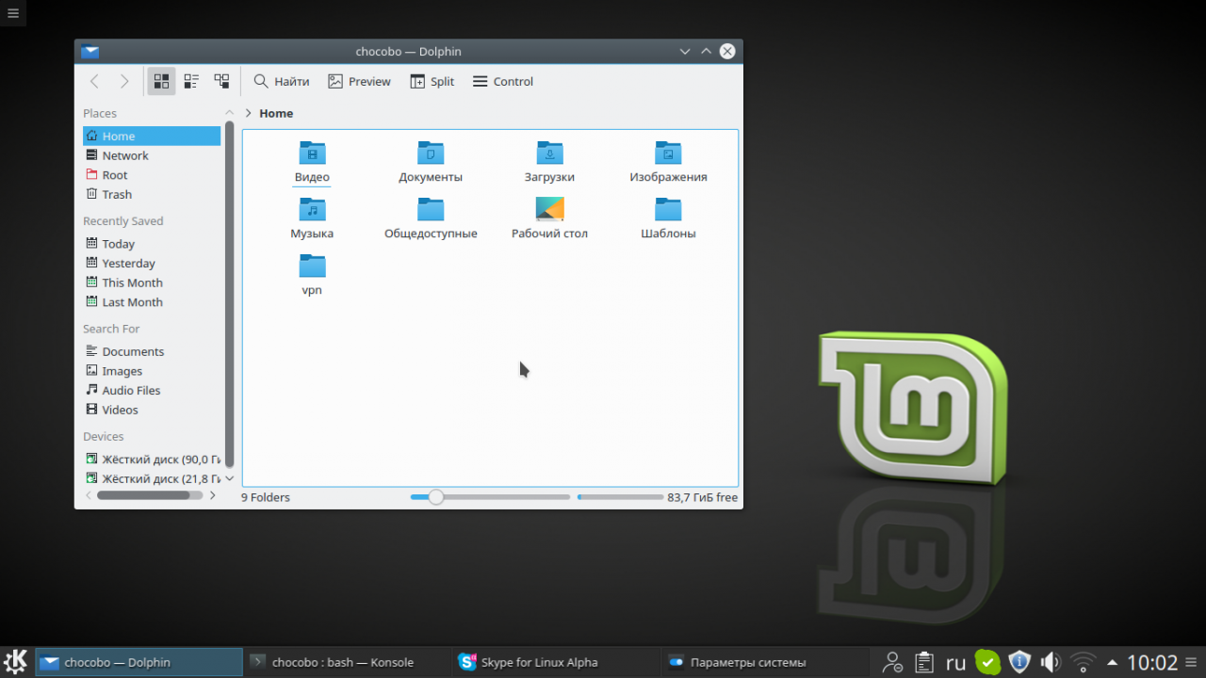1206x678 pixels.
Task: Switch the ru keyboard layout indicator
Action: [955, 662]
